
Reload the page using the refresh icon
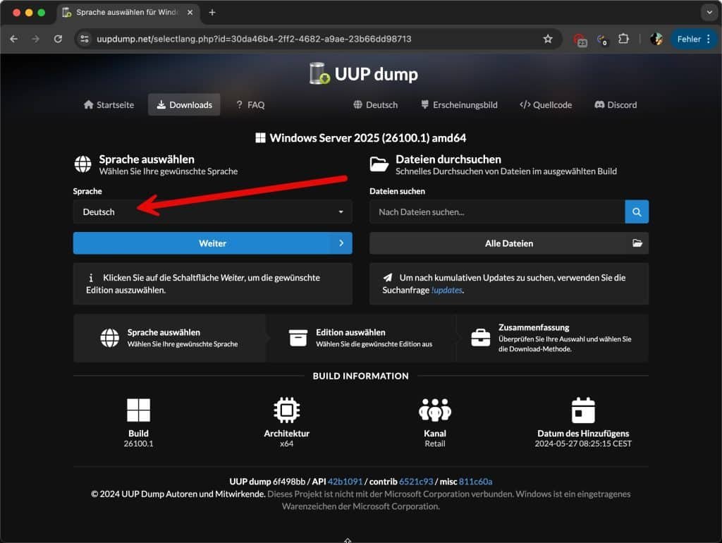(x=59, y=40)
